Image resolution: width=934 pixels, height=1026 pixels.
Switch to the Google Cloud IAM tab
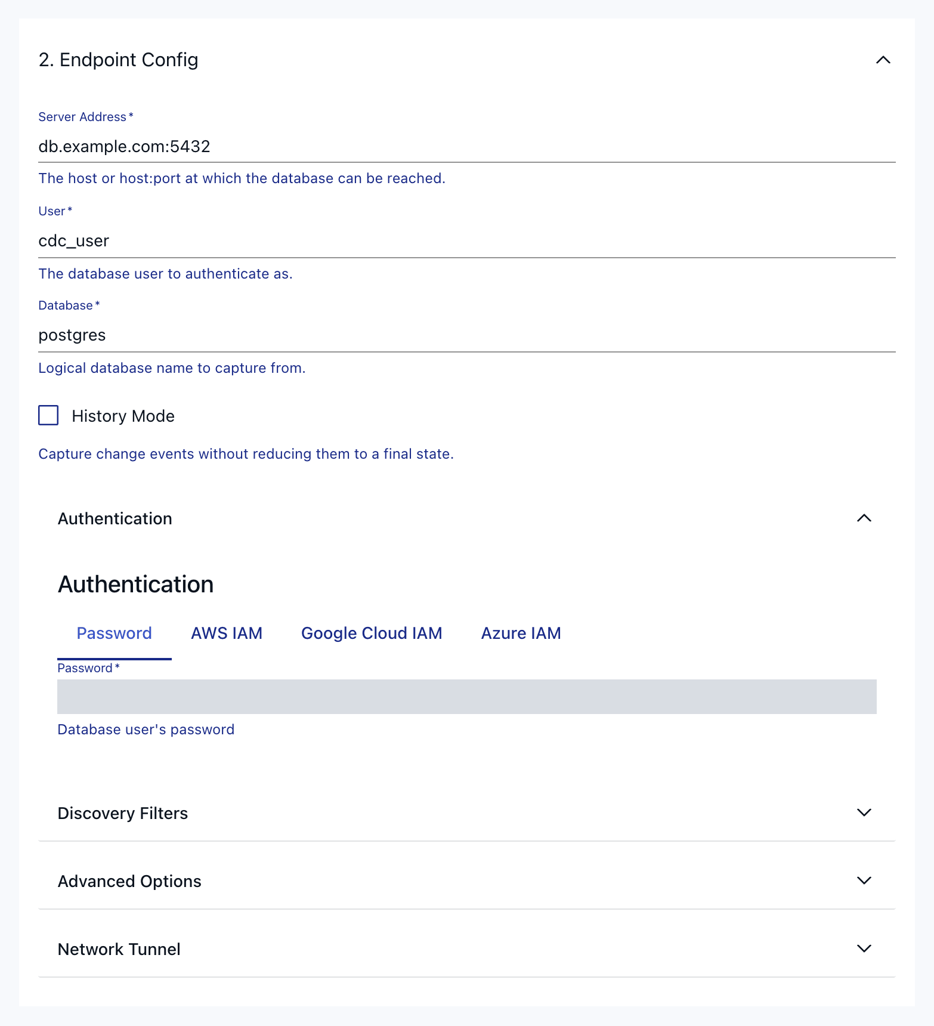point(372,633)
